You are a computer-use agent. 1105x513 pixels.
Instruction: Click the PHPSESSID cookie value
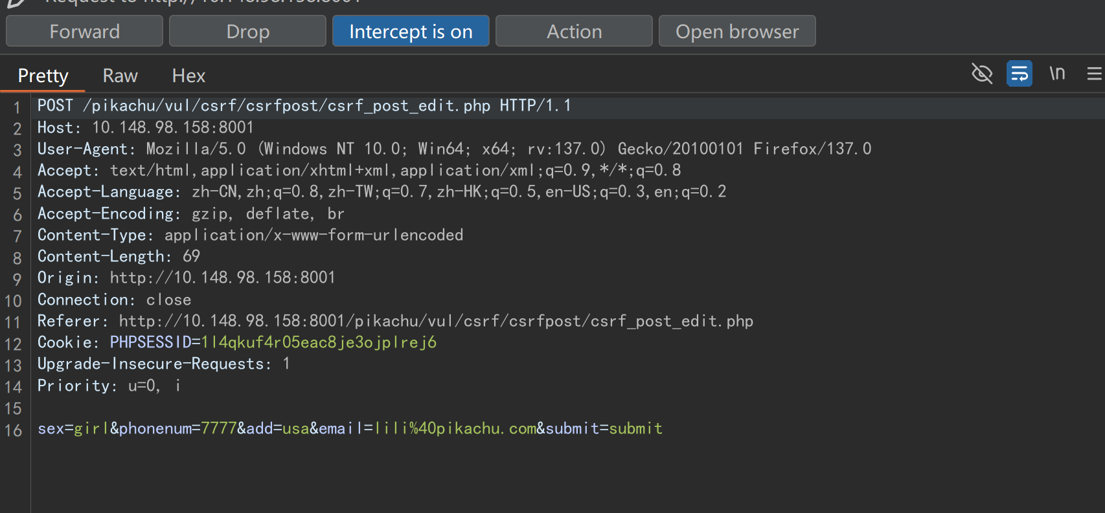[x=319, y=342]
